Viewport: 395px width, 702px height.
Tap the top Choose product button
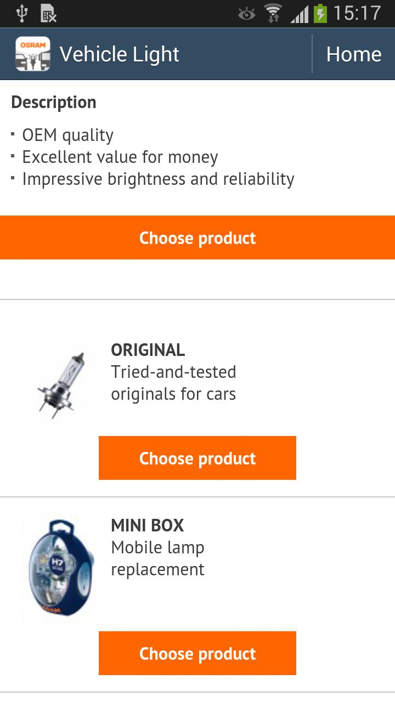tap(198, 237)
